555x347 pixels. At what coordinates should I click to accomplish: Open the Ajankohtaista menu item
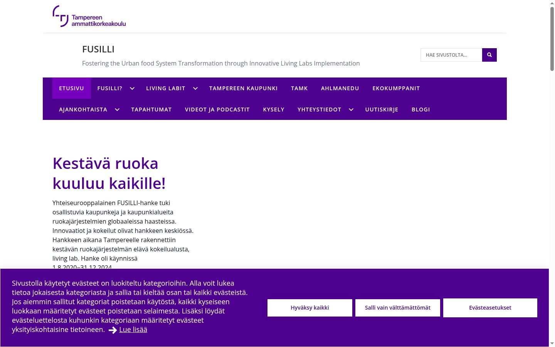point(83,109)
